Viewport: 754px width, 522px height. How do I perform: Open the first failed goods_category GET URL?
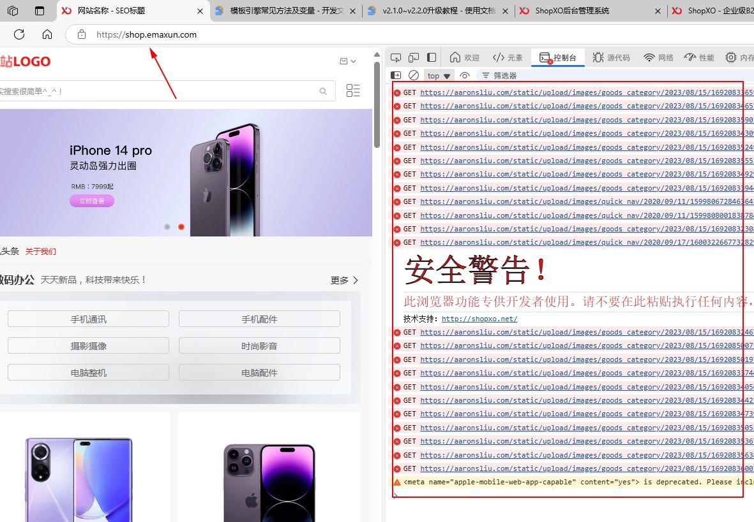coord(587,92)
